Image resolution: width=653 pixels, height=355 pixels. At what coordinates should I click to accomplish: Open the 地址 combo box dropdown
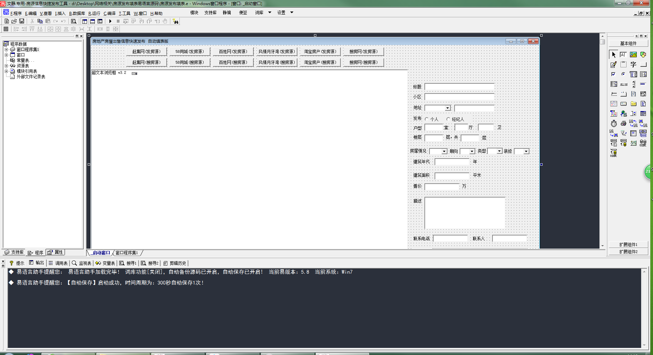pyautogui.click(x=447, y=108)
